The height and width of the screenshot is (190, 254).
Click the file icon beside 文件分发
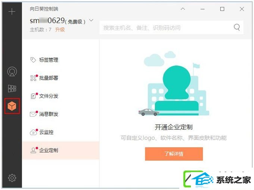(x=33, y=96)
